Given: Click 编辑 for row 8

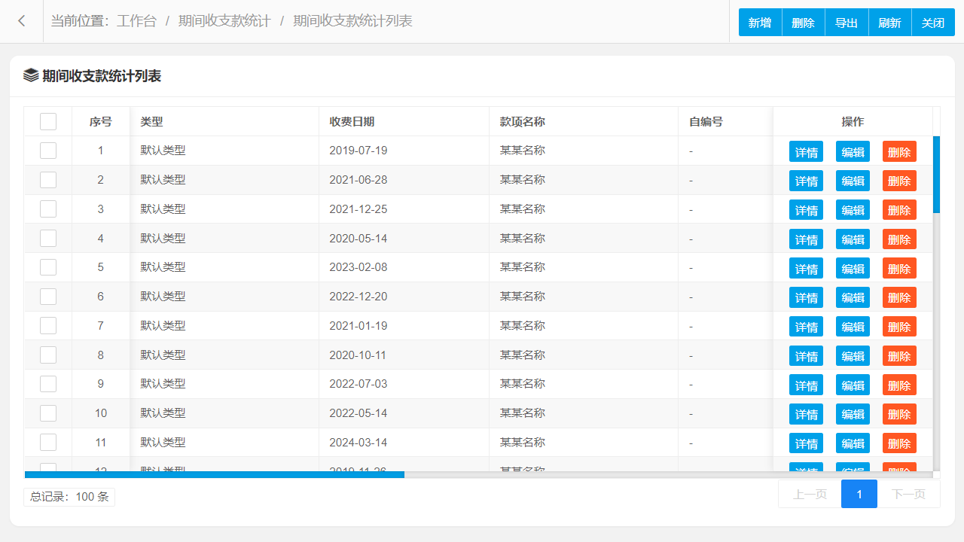Looking at the screenshot, I should pos(853,356).
